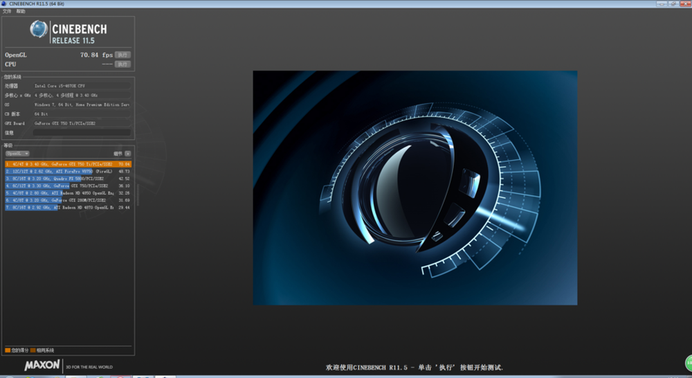The image size is (692, 378).
Task: Focus the empty 信息 input field
Action: click(82, 132)
